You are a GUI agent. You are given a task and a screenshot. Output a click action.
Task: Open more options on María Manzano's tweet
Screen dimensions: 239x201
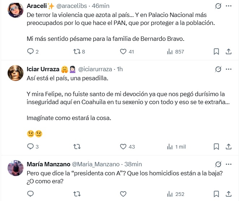(x=229, y=164)
